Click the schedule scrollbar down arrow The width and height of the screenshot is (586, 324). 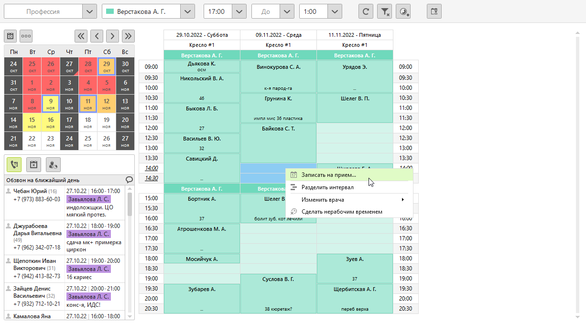click(578, 316)
